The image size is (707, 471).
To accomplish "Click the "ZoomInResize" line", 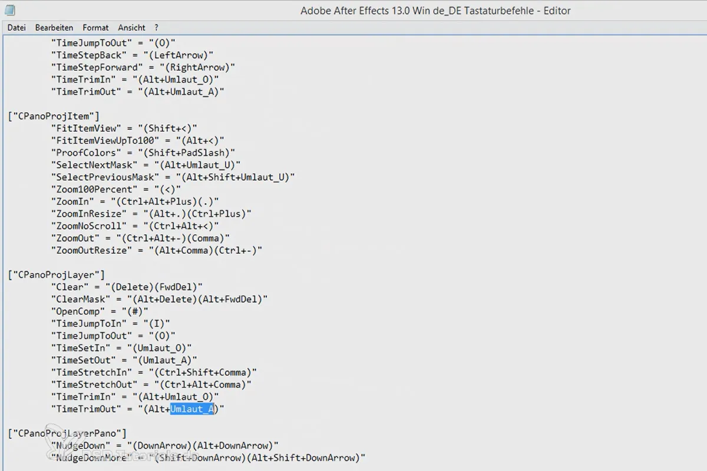I will coord(151,214).
